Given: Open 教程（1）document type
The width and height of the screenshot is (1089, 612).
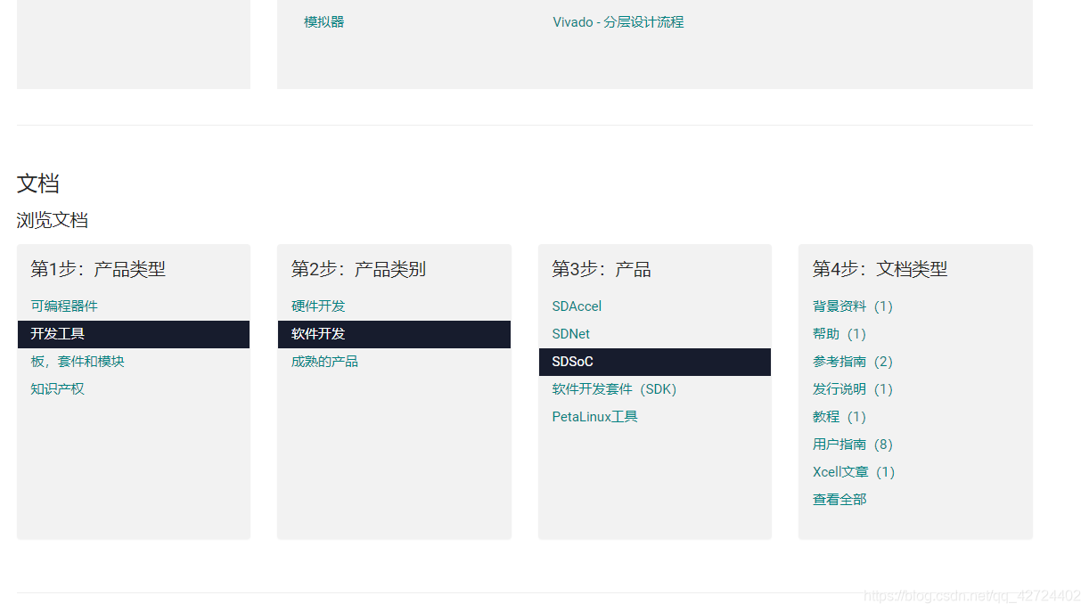Looking at the screenshot, I should (x=839, y=417).
